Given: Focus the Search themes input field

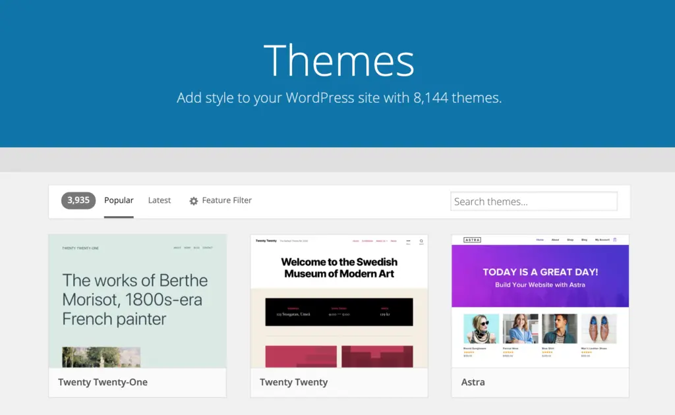Looking at the screenshot, I should click(x=534, y=202).
